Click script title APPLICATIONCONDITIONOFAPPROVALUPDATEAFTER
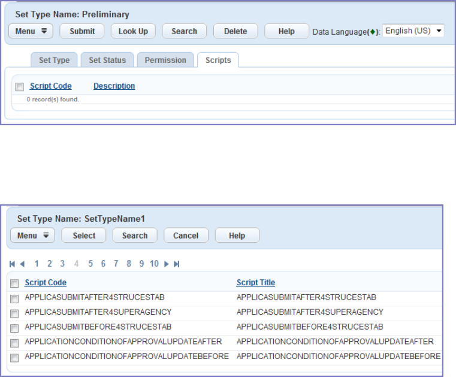The image size is (456, 377). tap(335, 341)
